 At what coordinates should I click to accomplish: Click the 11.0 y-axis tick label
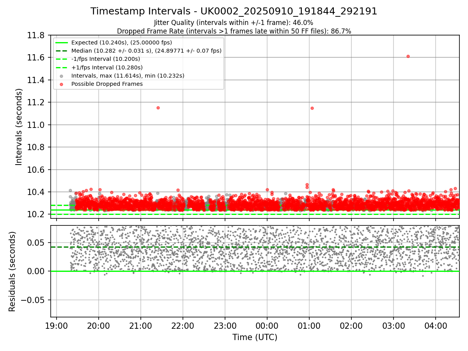pos(37,125)
